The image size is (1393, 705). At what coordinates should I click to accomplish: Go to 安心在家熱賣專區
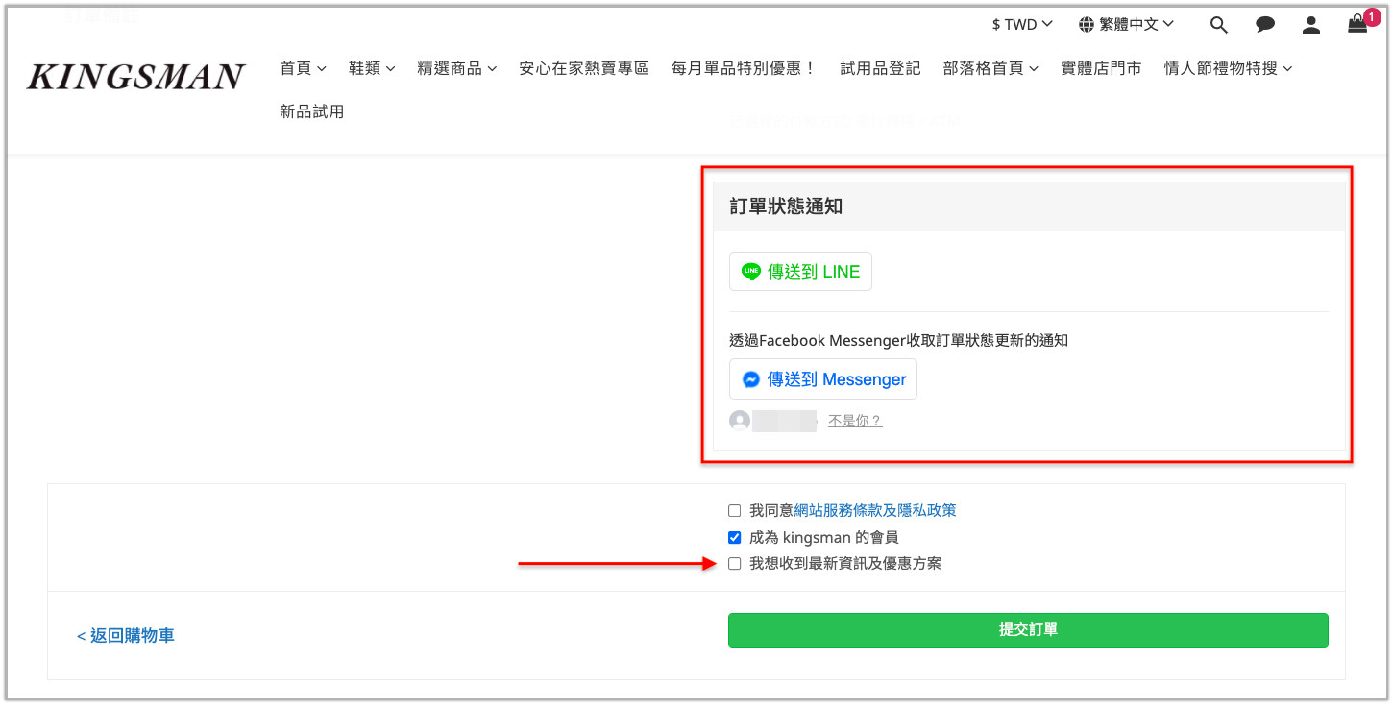pos(584,68)
